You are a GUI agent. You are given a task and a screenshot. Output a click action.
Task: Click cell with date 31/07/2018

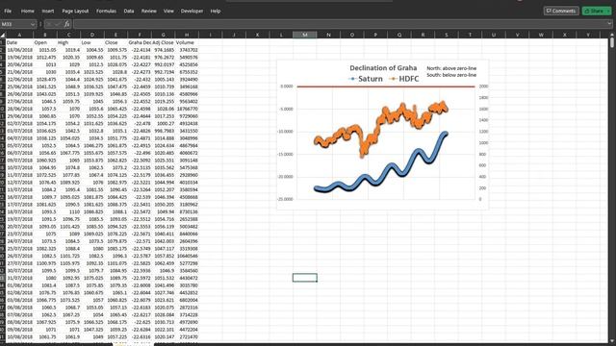pyautogui.click(x=19, y=278)
